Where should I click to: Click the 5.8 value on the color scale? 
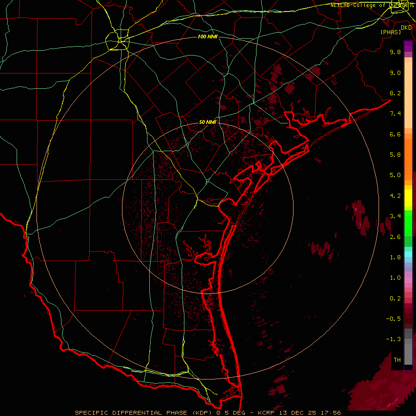[395, 155]
